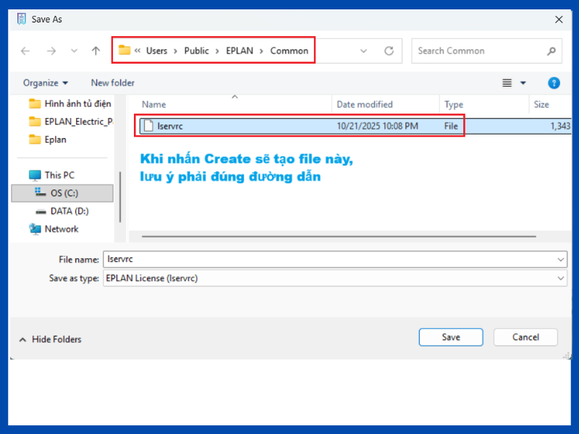Click the horizontal scrollbar under file list

(338, 236)
